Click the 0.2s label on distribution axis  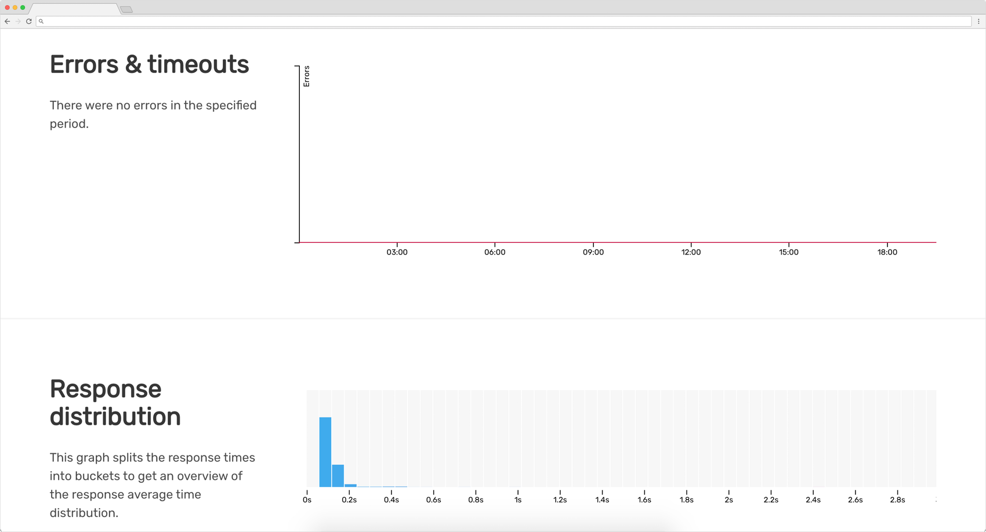pyautogui.click(x=349, y=500)
